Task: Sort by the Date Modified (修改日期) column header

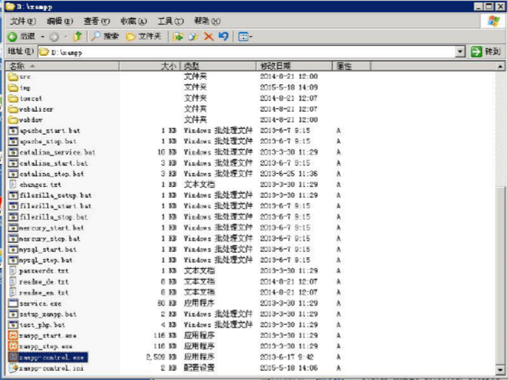Action: point(294,66)
